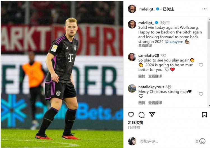This screenshot has height=148, width=210.
Task: Open the @fcbayern mention link
Action: tap(174, 42)
